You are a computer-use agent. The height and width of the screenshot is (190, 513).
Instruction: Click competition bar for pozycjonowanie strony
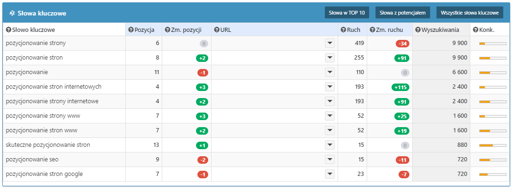[x=492, y=44]
